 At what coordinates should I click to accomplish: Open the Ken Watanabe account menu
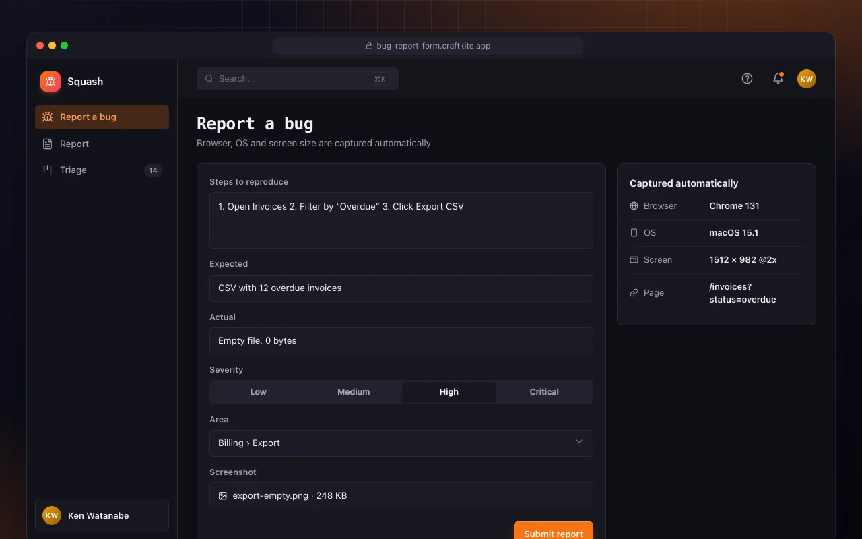(x=102, y=515)
